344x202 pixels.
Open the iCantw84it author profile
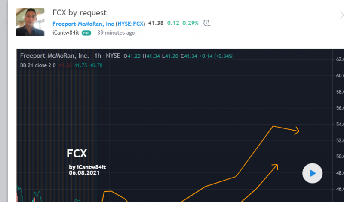point(66,33)
